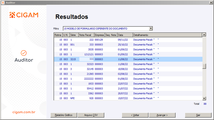The width and height of the screenshot is (214, 120).
Task: Sort by the Nota Fiscal column header
Action: pos(86,35)
